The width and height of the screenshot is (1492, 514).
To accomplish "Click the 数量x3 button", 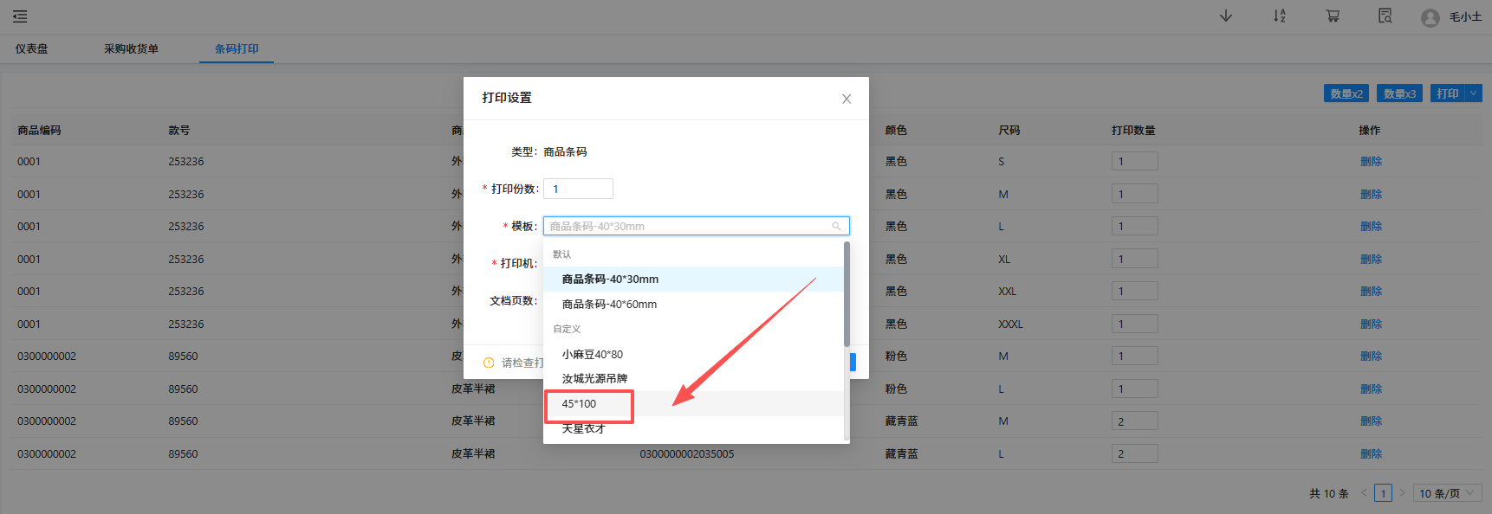I will coord(1398,93).
